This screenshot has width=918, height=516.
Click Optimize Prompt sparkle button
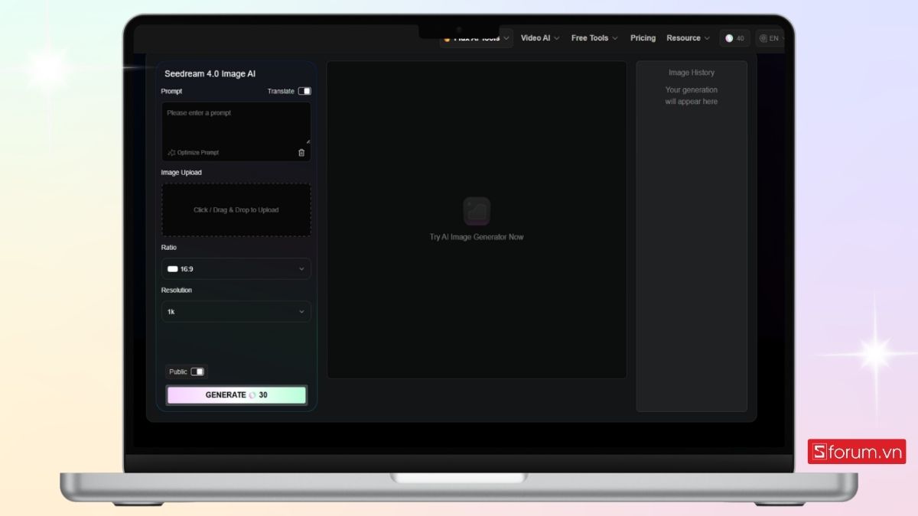193,153
